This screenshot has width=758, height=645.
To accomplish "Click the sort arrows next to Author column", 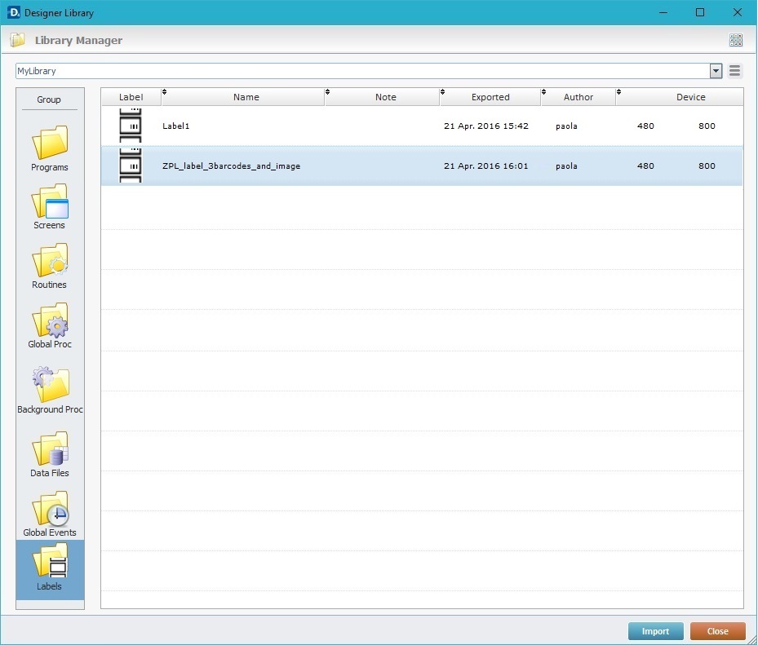I will [x=544, y=92].
